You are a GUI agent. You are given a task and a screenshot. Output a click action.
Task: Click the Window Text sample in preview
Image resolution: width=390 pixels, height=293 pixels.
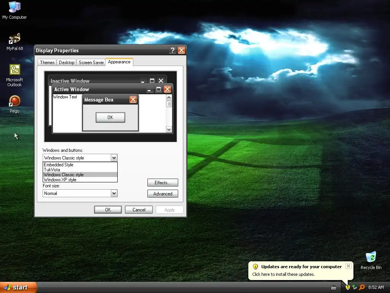point(65,97)
